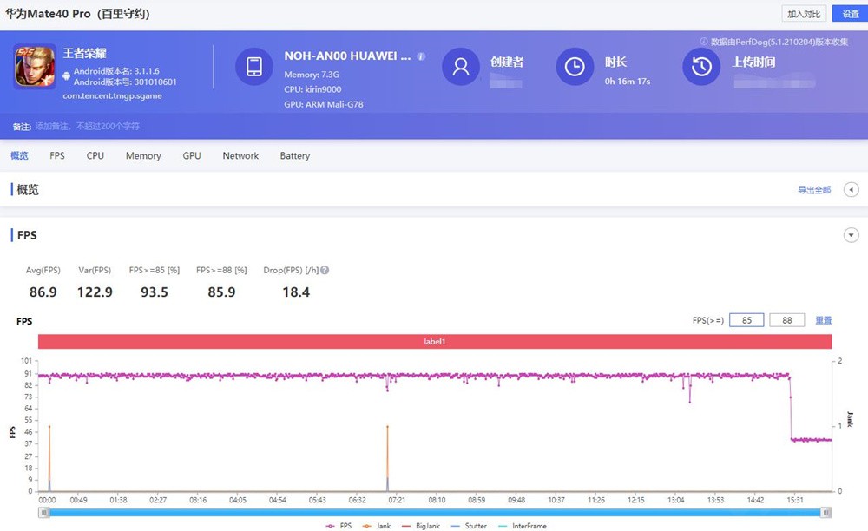The width and height of the screenshot is (868, 531).
Task: Click the Drop(FPS) help question icon
Action: (x=325, y=270)
